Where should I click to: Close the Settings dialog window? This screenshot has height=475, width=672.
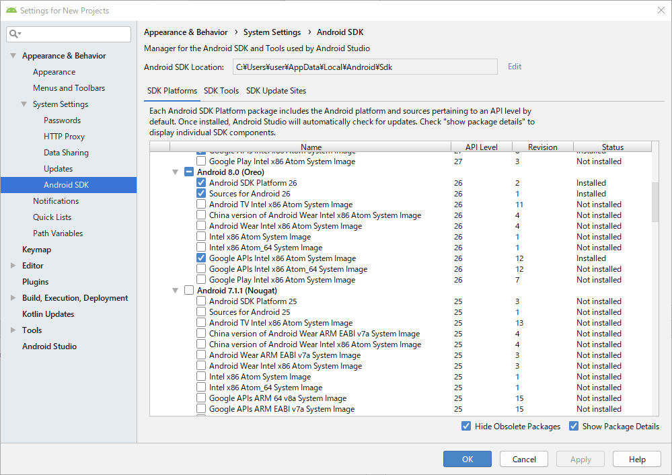tap(660, 10)
